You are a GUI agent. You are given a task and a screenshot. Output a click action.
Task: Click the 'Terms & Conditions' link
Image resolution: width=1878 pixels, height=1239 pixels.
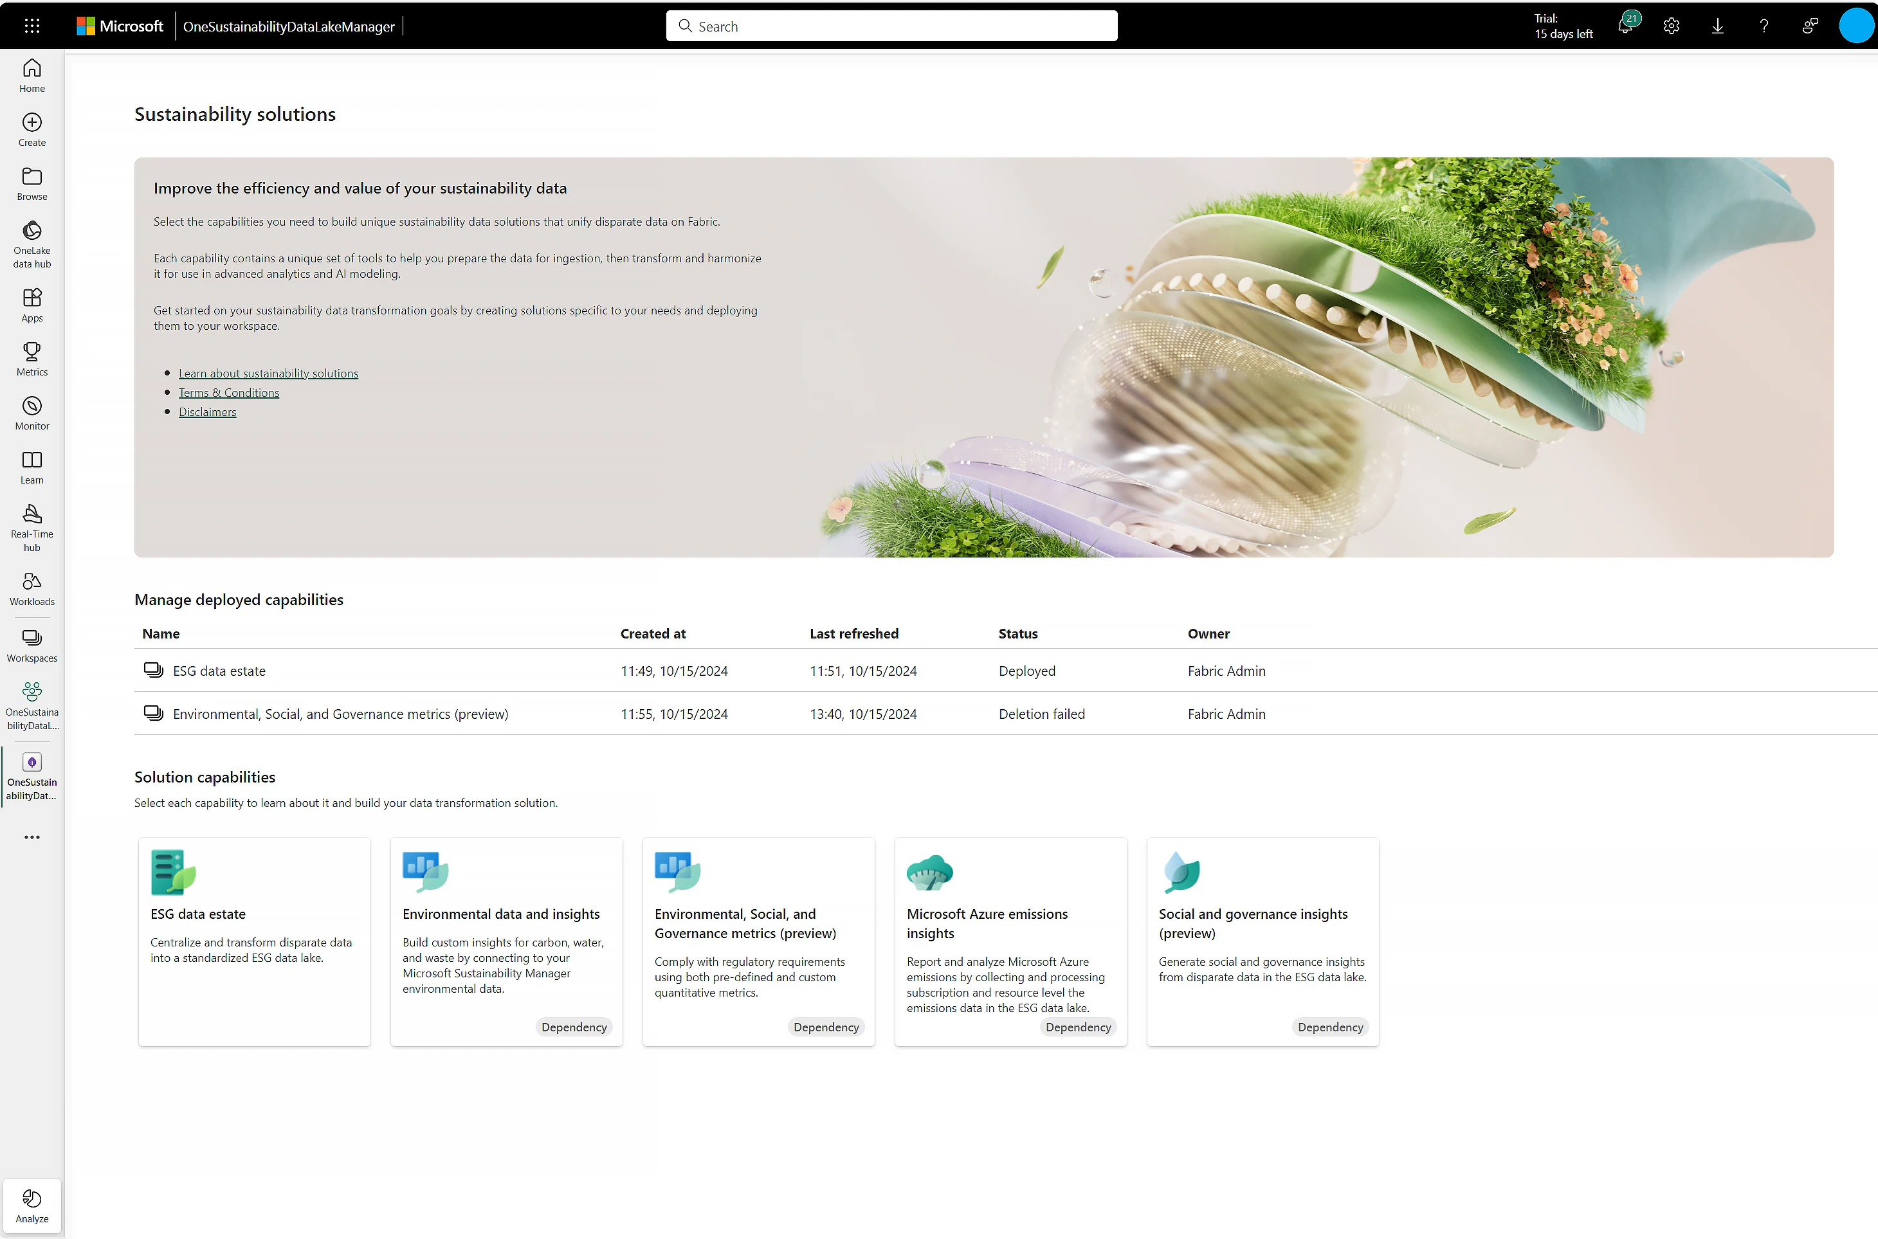click(x=228, y=392)
